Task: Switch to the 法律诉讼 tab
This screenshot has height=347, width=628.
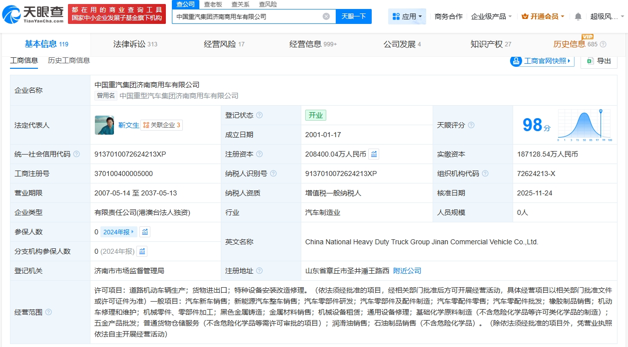Action: (x=135, y=44)
